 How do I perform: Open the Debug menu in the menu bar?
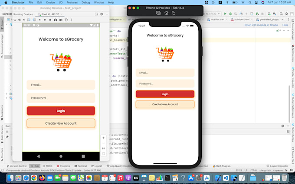pyautogui.click(x=86, y=3)
